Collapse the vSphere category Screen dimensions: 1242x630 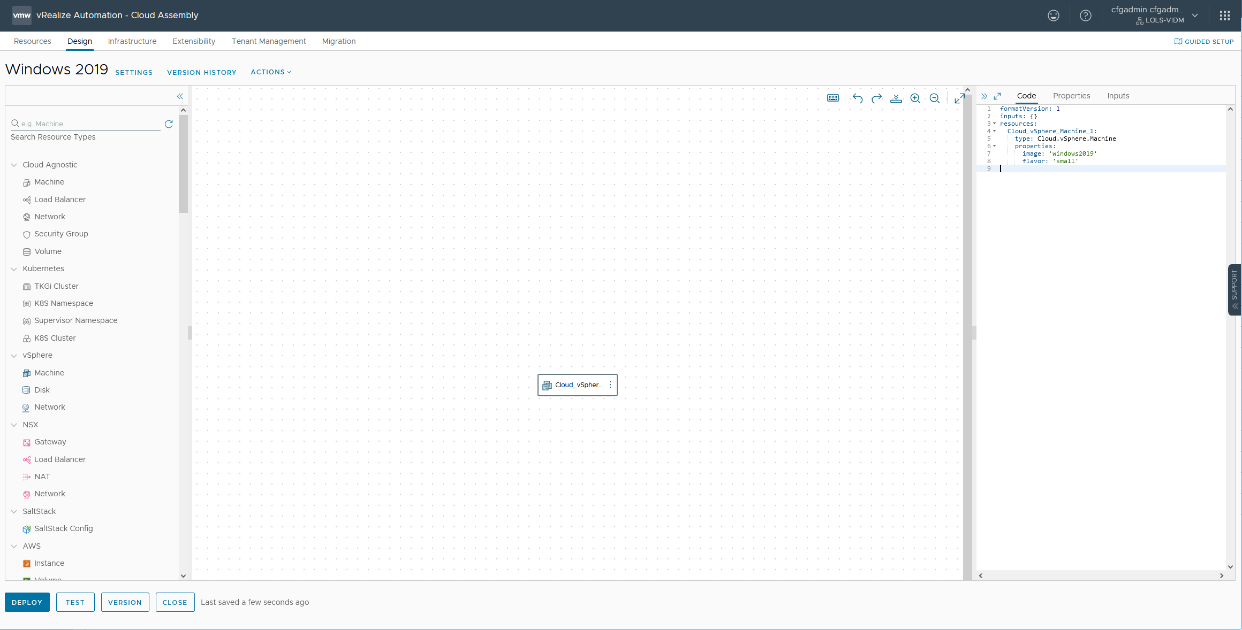click(14, 356)
